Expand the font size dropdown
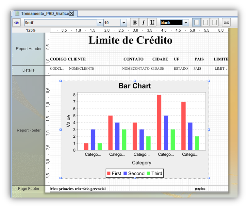 pos(124,23)
